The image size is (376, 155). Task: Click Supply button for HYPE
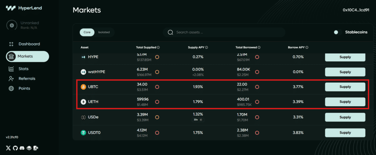tap(345, 57)
